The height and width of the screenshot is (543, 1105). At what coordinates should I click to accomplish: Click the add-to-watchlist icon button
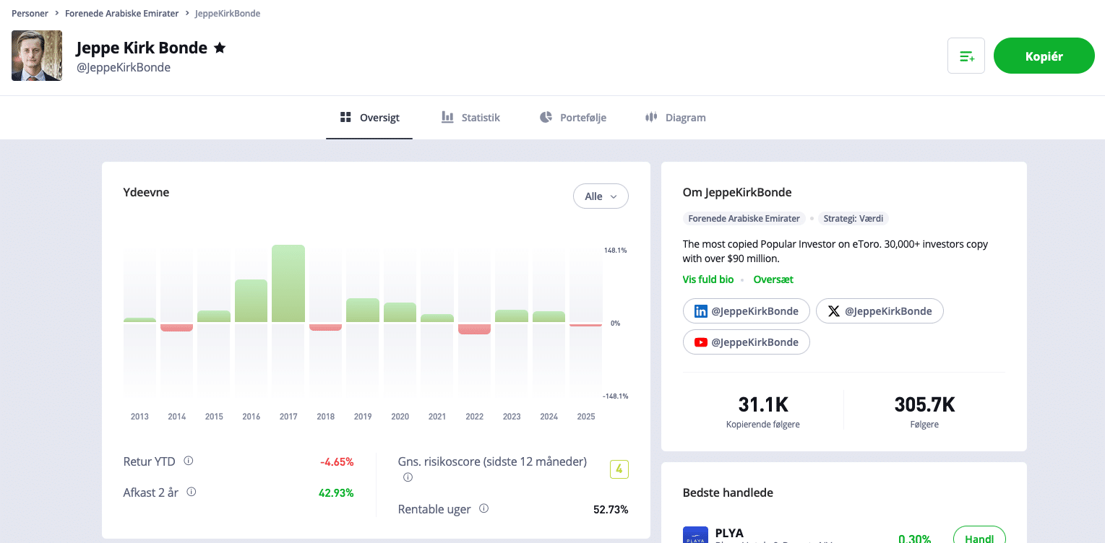(966, 56)
